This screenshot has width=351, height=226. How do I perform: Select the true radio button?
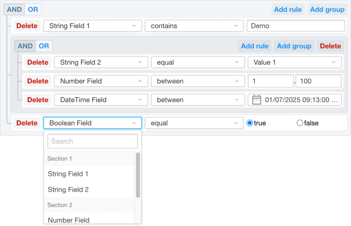coord(250,123)
